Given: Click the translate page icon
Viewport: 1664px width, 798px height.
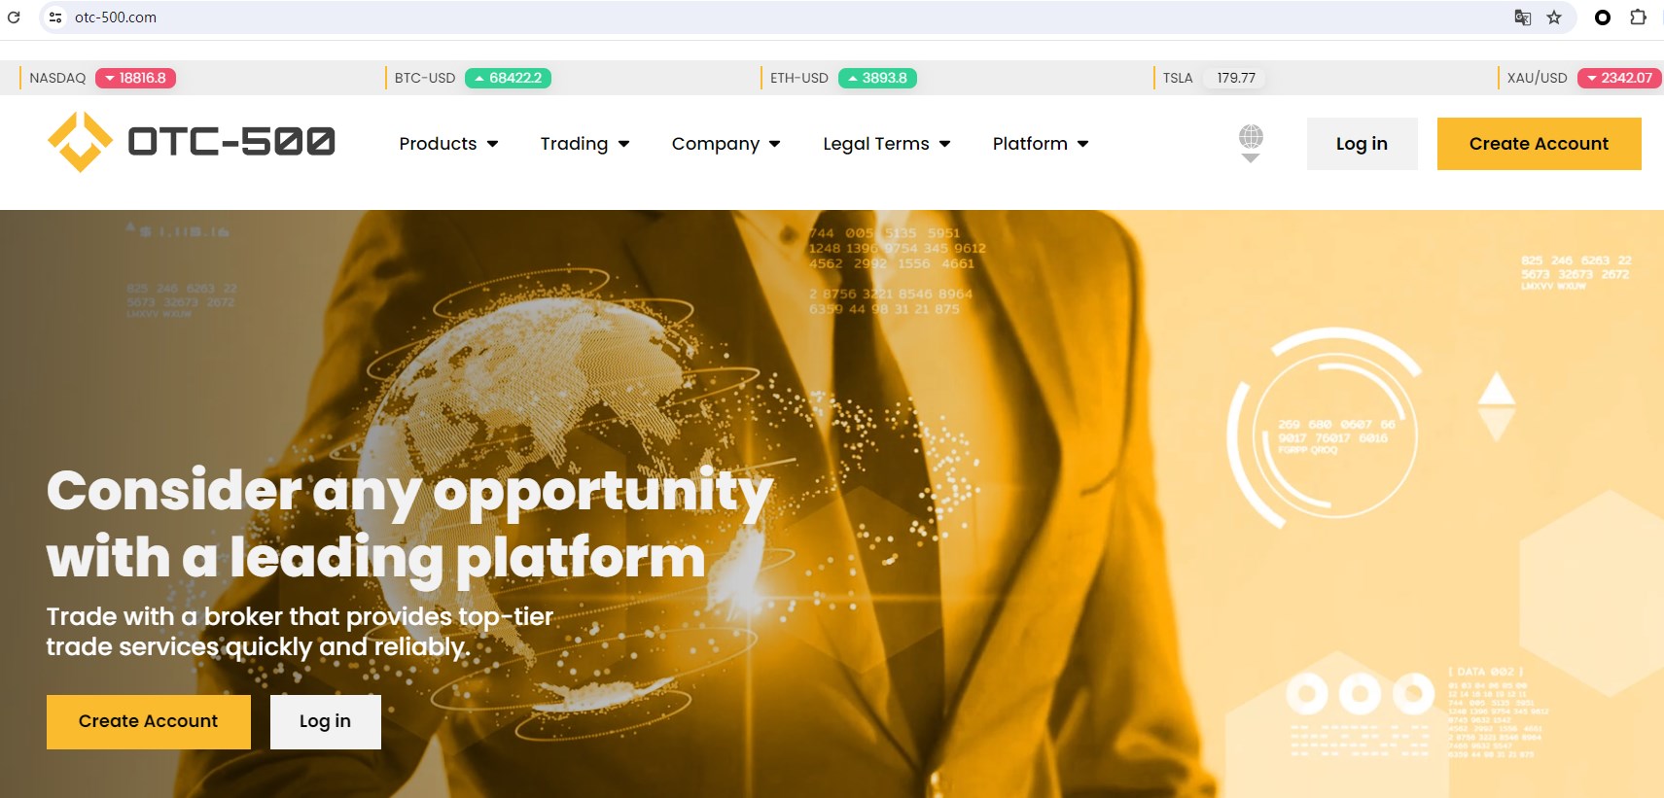Looking at the screenshot, I should coord(1523,17).
